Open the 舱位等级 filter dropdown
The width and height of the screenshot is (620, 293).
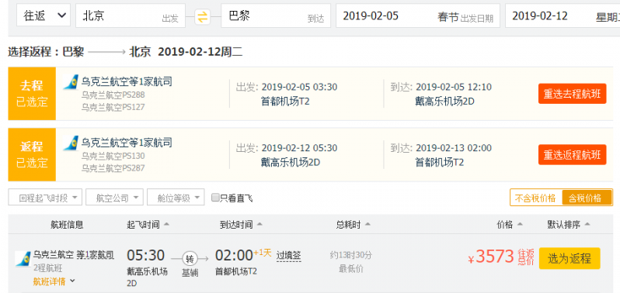176,197
